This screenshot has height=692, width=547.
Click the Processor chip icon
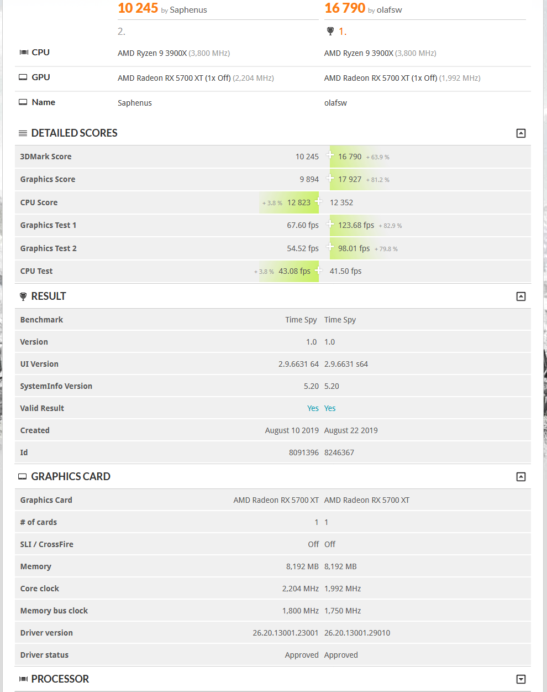[x=23, y=679]
